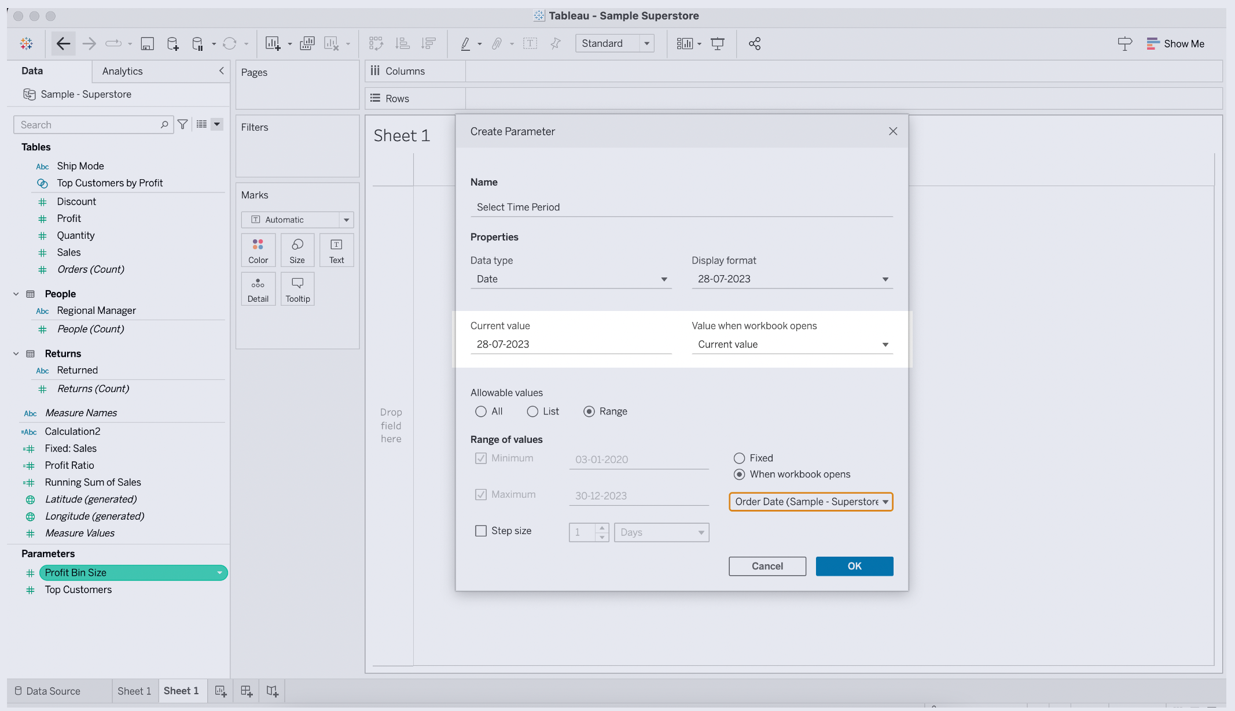Image resolution: width=1235 pixels, height=711 pixels.
Task: Click the OK button to confirm parameter
Action: tap(854, 566)
